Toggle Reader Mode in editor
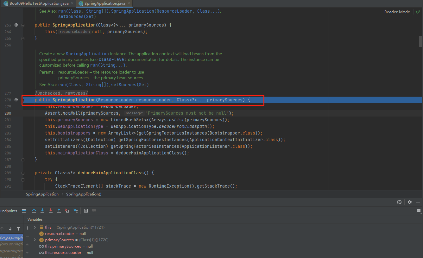The height and width of the screenshot is (258, 423). (x=397, y=12)
